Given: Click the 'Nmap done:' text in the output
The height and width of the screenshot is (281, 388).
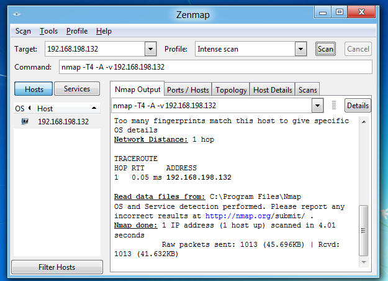Looking at the screenshot, I should [135, 225].
